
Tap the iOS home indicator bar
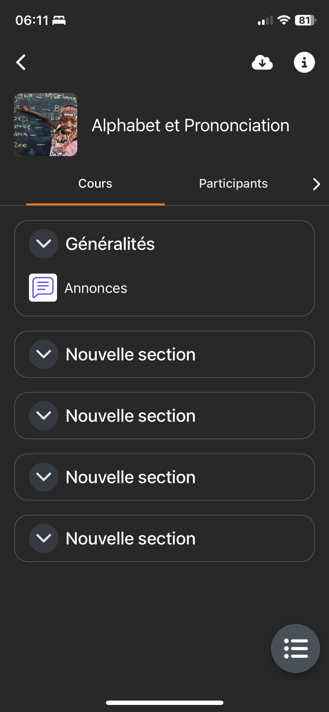coord(164,703)
